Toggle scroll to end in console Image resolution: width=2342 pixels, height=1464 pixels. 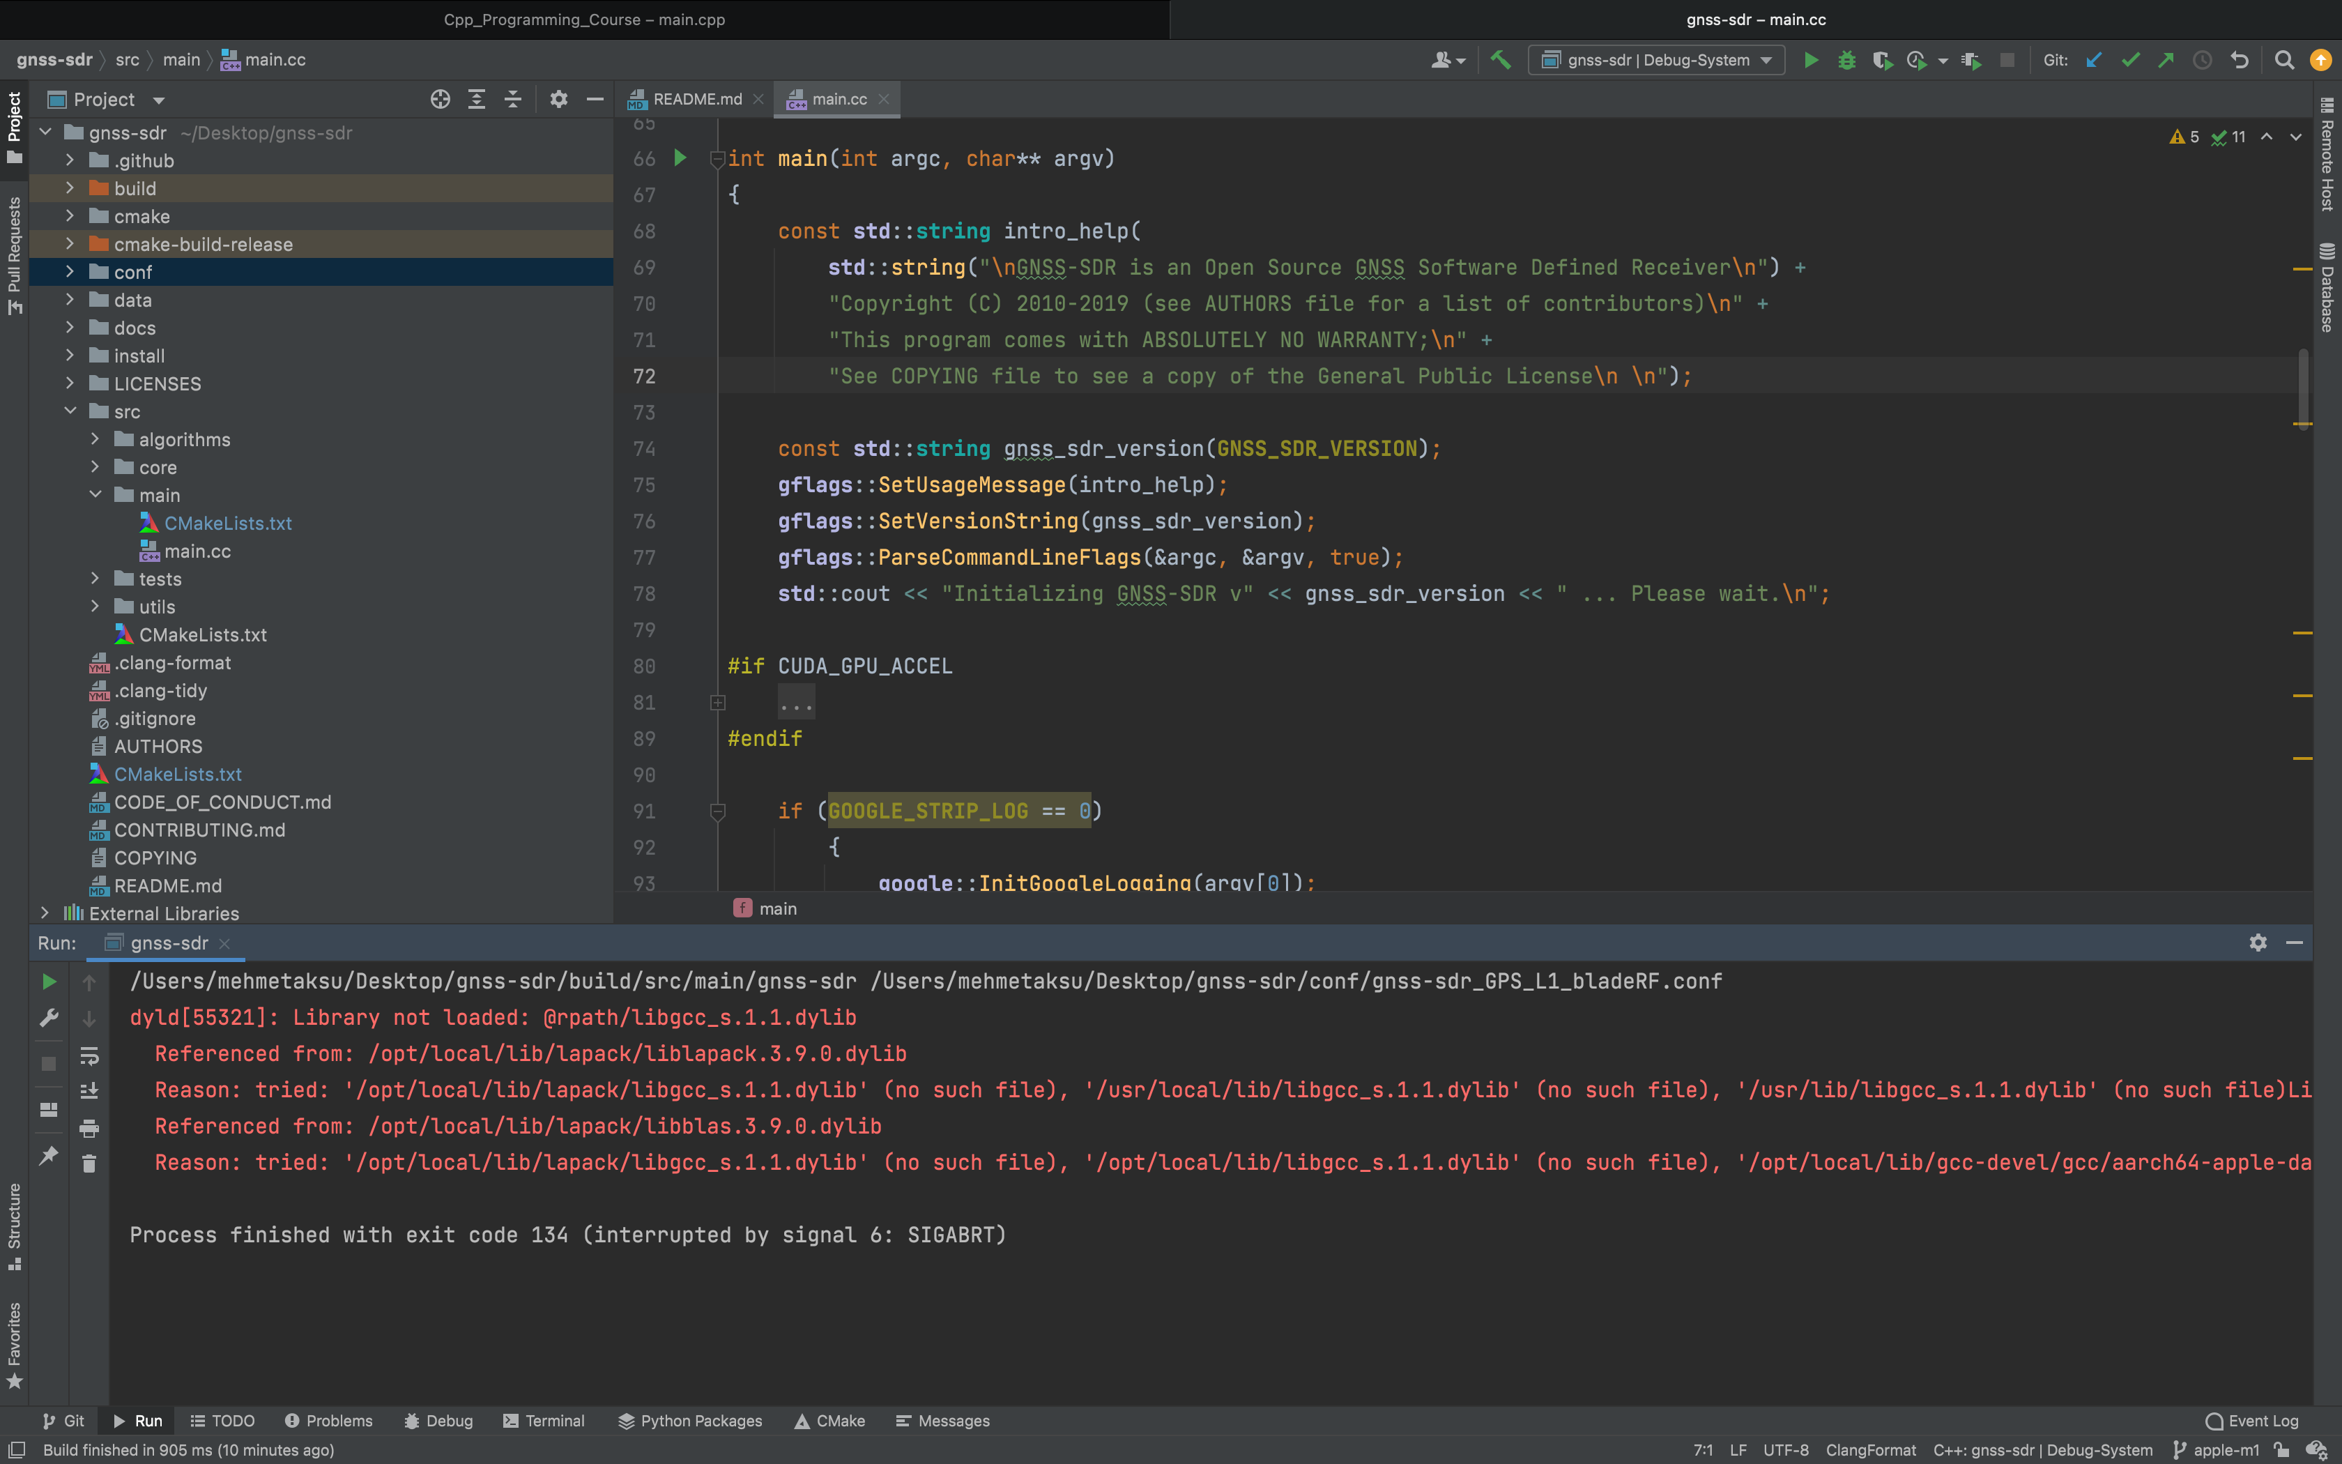89,1091
